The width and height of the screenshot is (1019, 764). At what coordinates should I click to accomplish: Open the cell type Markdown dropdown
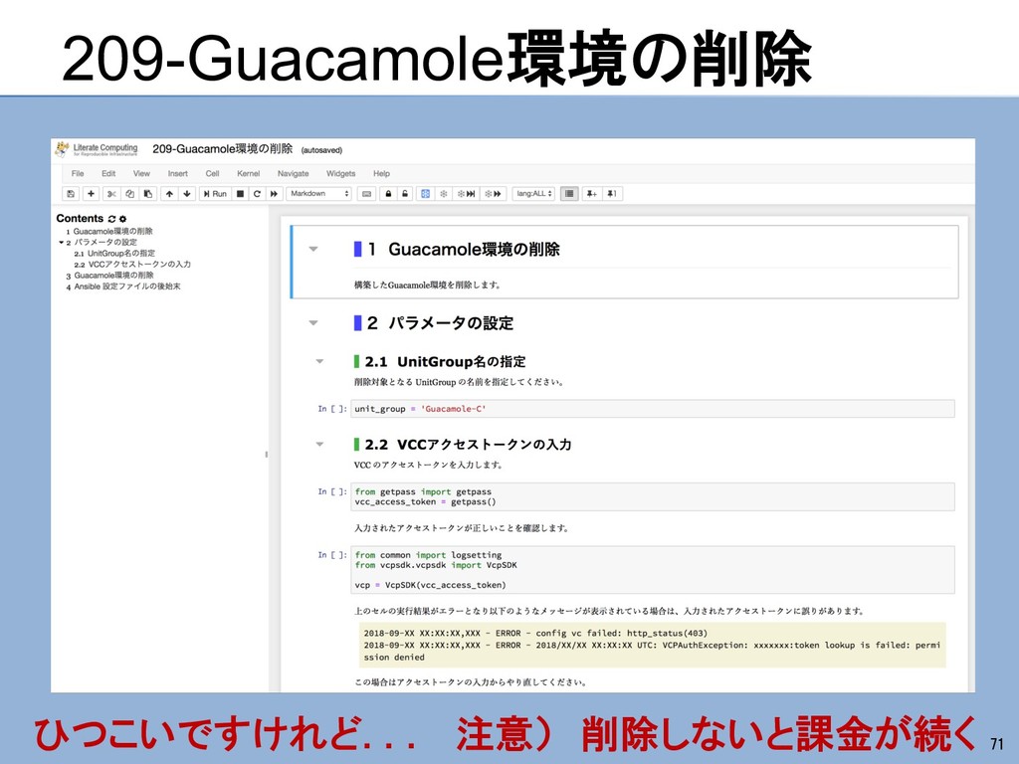click(x=319, y=194)
